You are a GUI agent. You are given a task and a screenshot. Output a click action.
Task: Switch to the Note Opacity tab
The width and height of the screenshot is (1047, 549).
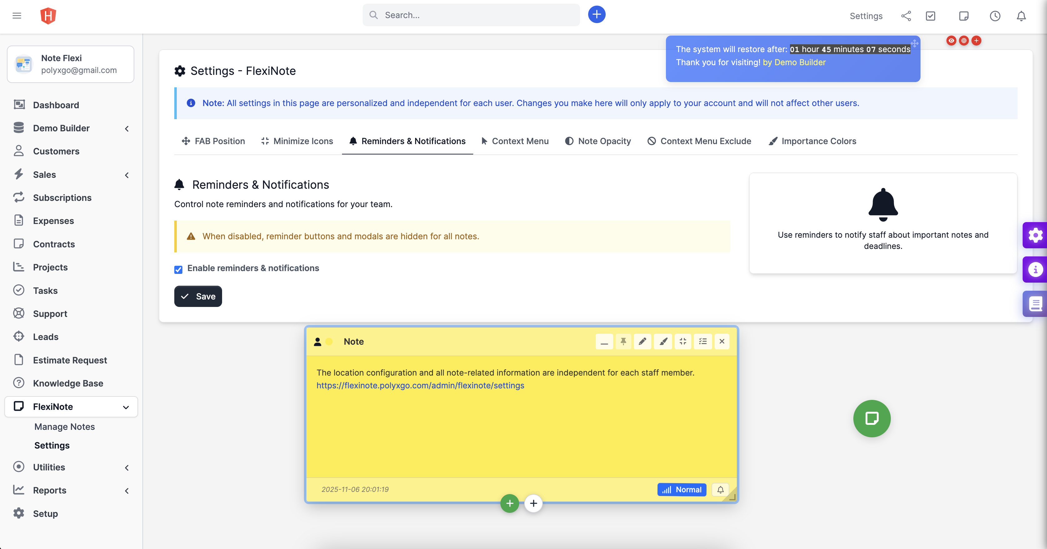(x=598, y=141)
